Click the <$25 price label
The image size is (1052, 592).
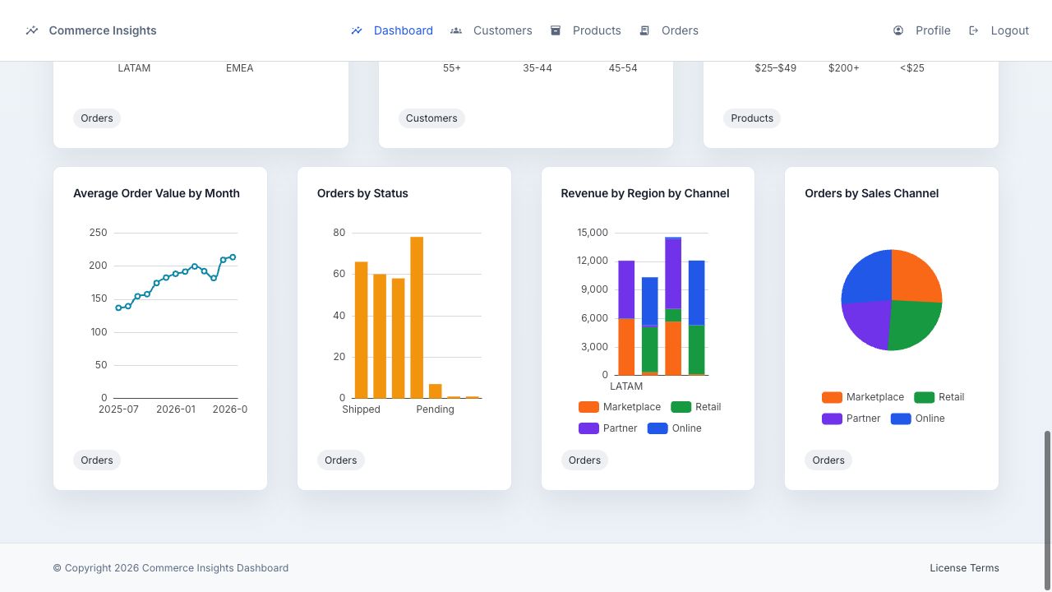[x=912, y=68]
